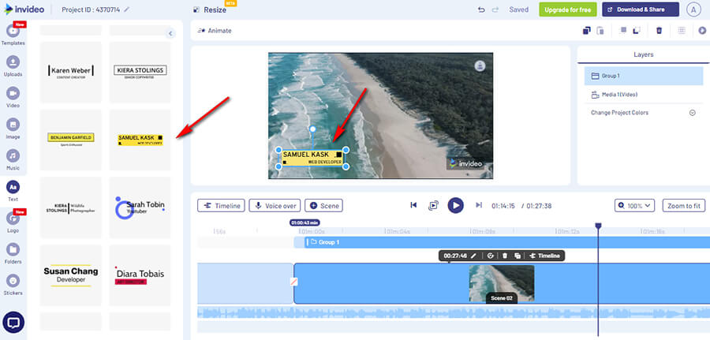Open the Music library icon
The height and width of the screenshot is (340, 710).
pos(13,156)
